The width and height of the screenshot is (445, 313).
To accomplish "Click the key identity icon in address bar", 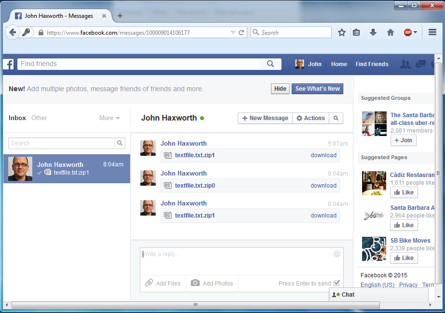I will [x=26, y=32].
